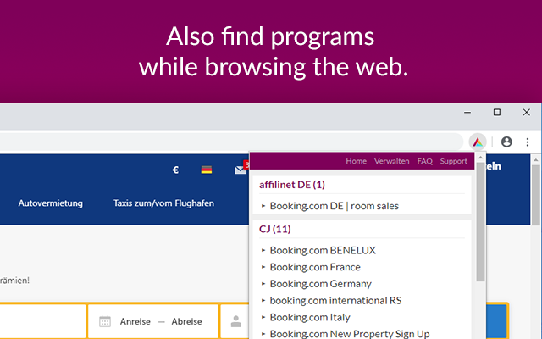This screenshot has width=542, height=339.
Task: Select the Euro currency icon
Action: pos(175,169)
